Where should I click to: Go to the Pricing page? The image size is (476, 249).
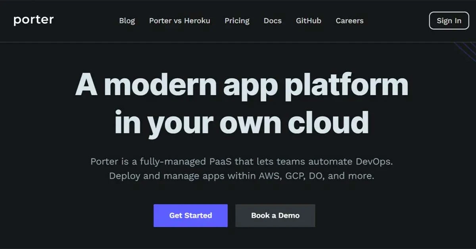click(237, 21)
